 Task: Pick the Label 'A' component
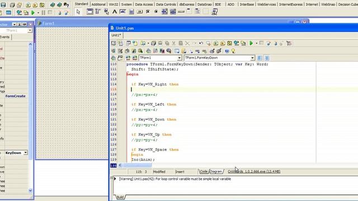click(115, 12)
